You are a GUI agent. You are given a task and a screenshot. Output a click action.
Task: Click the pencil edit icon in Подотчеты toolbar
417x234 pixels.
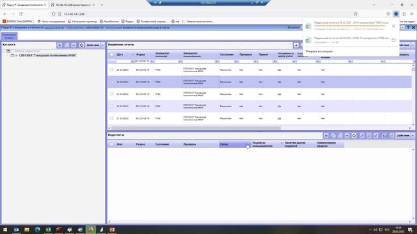[362, 135]
